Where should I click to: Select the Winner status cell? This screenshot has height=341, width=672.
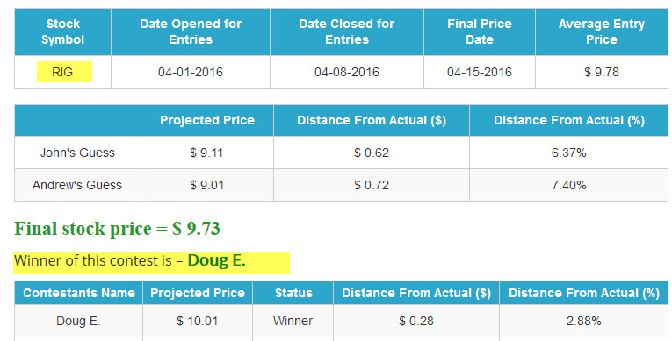pos(293,321)
